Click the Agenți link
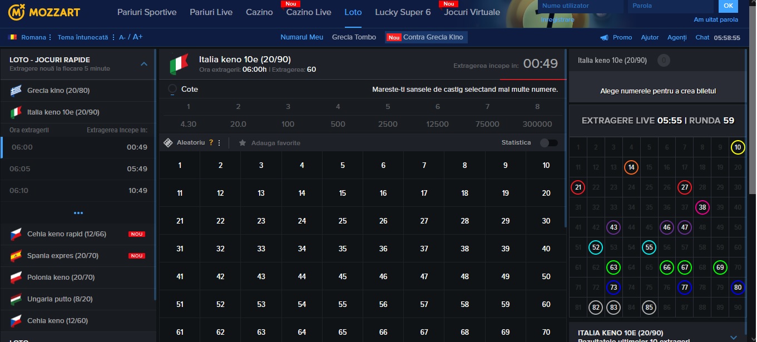The height and width of the screenshot is (342, 757). [677, 37]
